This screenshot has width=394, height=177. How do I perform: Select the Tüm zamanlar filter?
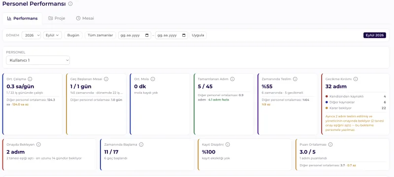tap(100, 35)
